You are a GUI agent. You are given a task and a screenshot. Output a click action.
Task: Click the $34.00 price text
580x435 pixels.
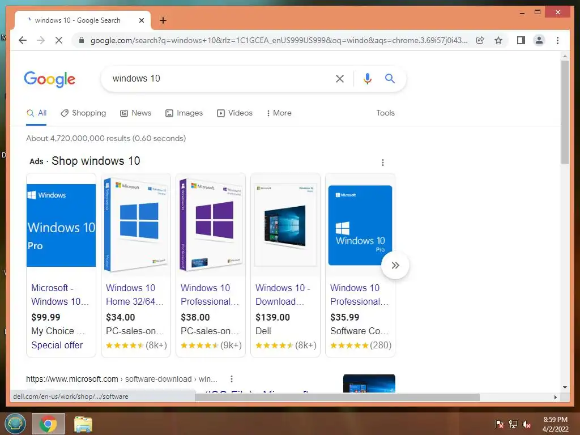pyautogui.click(x=120, y=317)
